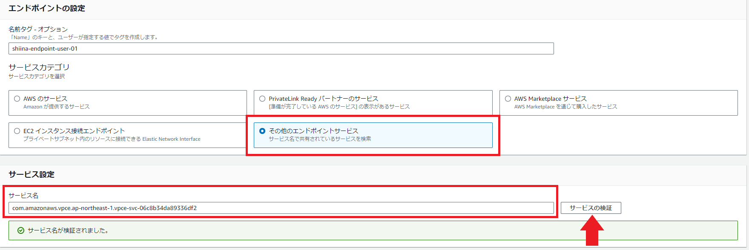Focus the 名前タグ input with shiina-endpoint-user-01
This screenshot has width=749, height=250.
point(281,48)
